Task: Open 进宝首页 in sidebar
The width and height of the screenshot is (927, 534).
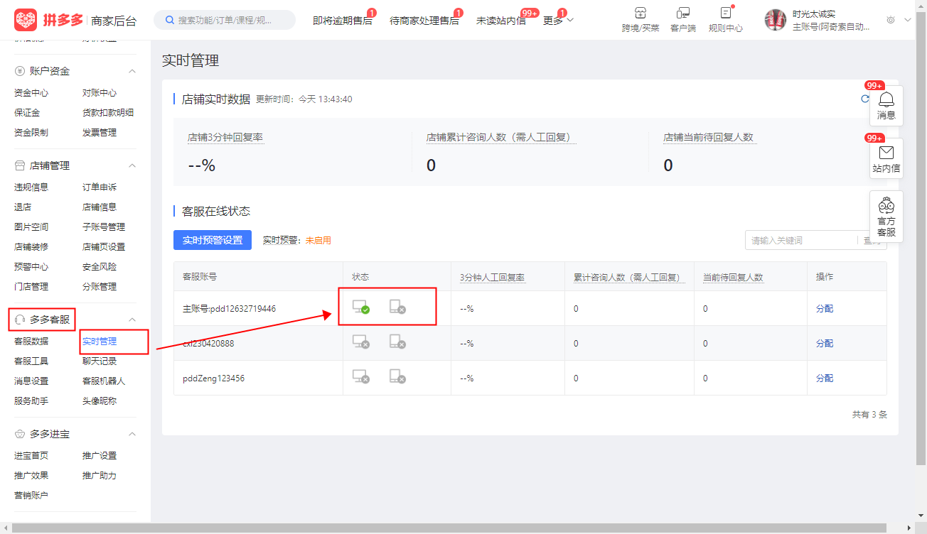Action: coord(31,456)
